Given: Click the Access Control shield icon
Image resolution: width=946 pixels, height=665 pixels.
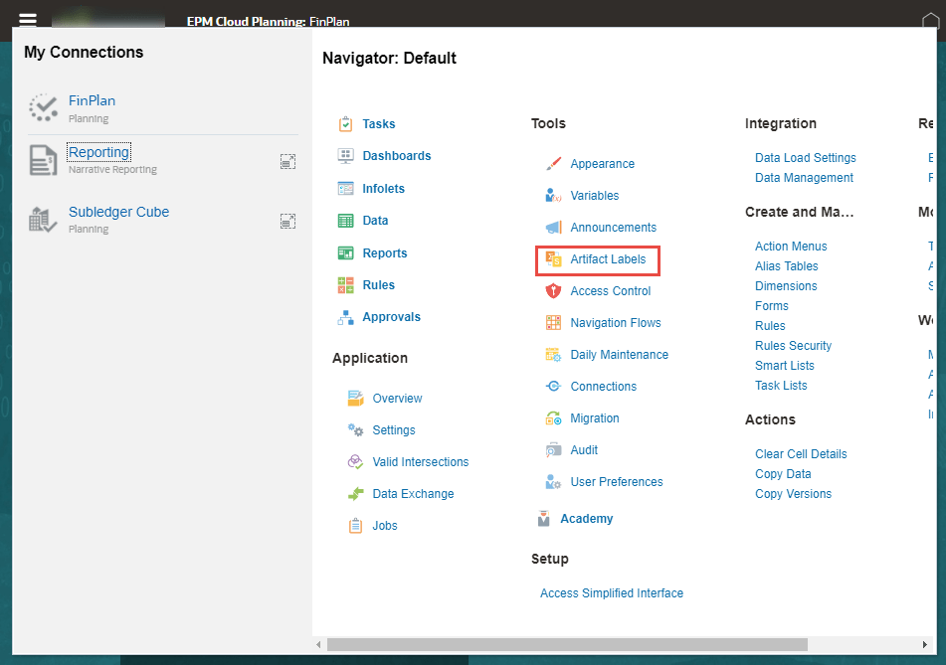Looking at the screenshot, I should [553, 291].
